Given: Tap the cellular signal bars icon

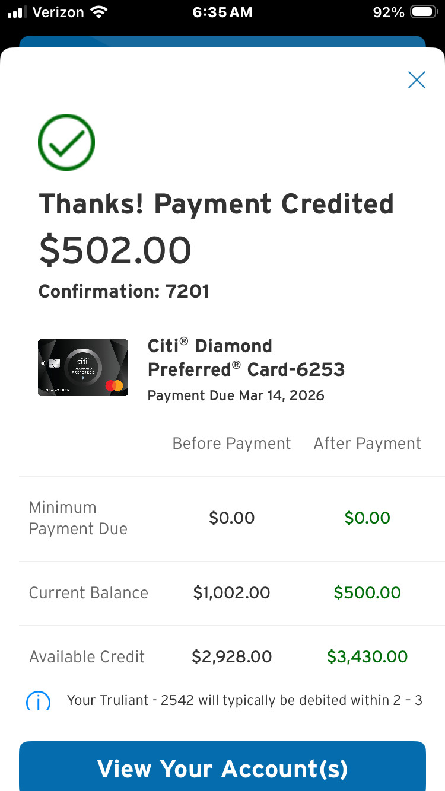Looking at the screenshot, I should point(18,12).
